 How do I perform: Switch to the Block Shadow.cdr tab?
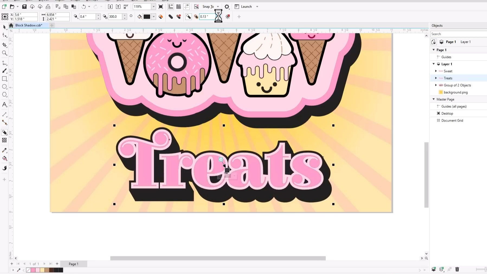(29, 25)
